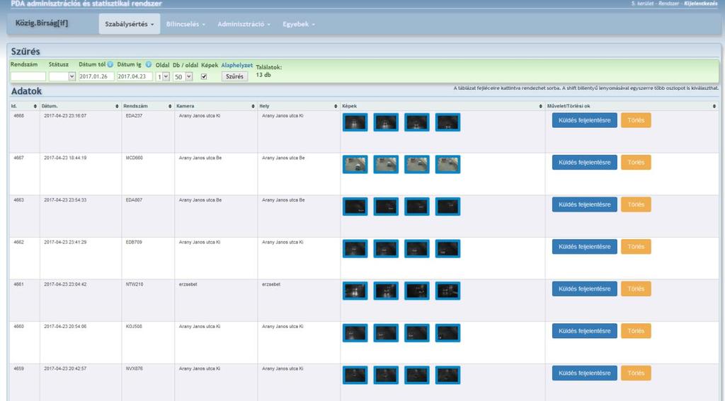Sort table by Id. column arrows
This screenshot has height=401, width=725.
35,106
